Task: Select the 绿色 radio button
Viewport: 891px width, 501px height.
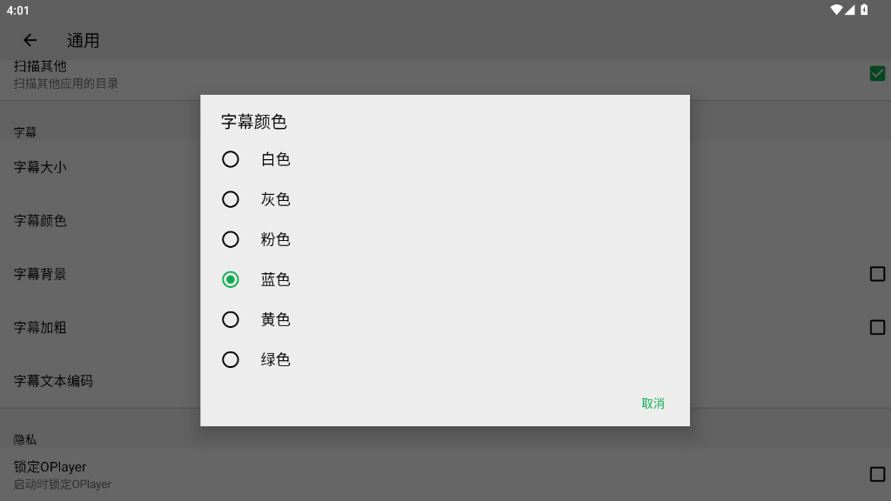Action: coord(231,359)
